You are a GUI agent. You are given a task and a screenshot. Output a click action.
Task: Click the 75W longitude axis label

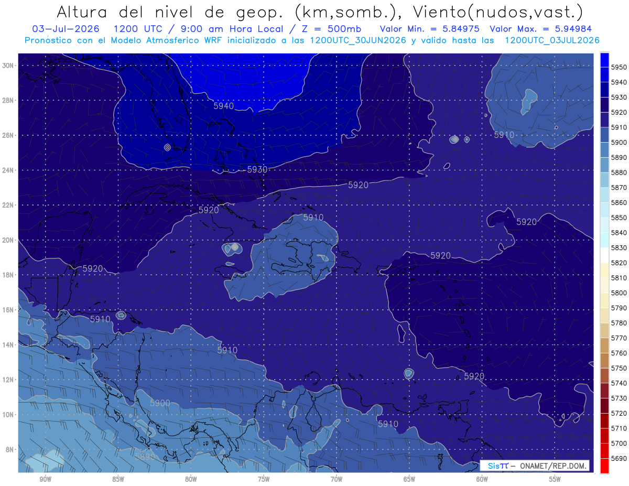(264, 479)
